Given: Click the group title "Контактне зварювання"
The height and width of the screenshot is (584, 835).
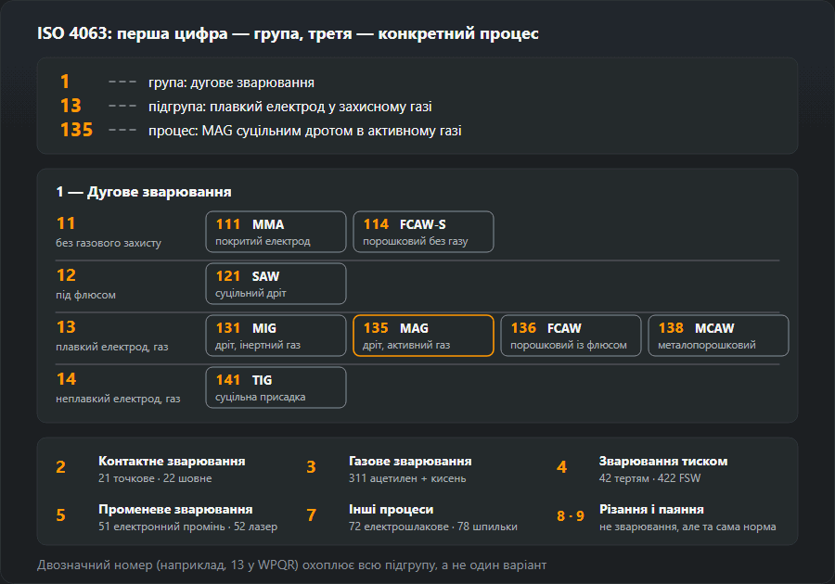Looking at the screenshot, I should [172, 461].
